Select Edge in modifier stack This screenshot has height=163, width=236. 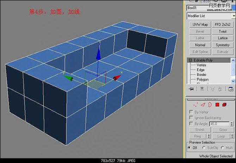click(x=201, y=70)
